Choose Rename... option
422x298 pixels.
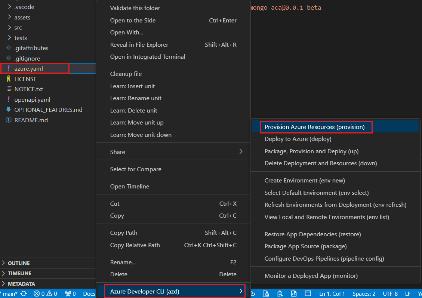pyautogui.click(x=173, y=262)
